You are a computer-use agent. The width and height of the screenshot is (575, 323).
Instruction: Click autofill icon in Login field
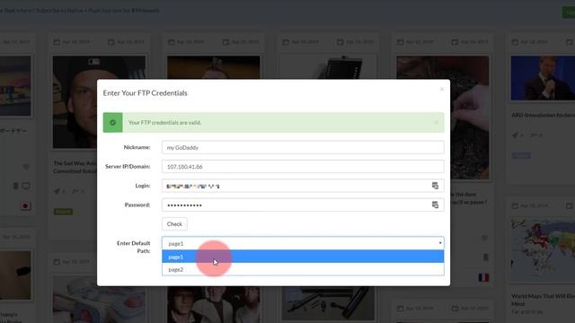click(435, 186)
